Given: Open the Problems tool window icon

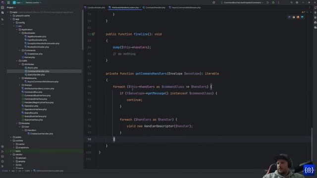Looking at the screenshot, I should [x=2, y=162].
